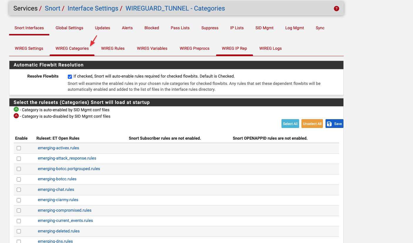Viewport: 413px width, 243px height.
Task: Check the emerging-botcc.rules checkbox
Action: 19,179
